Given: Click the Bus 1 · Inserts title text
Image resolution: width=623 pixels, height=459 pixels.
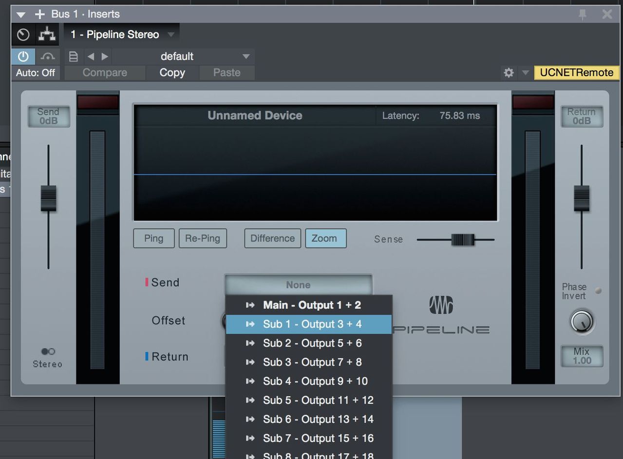Looking at the screenshot, I should tap(86, 14).
